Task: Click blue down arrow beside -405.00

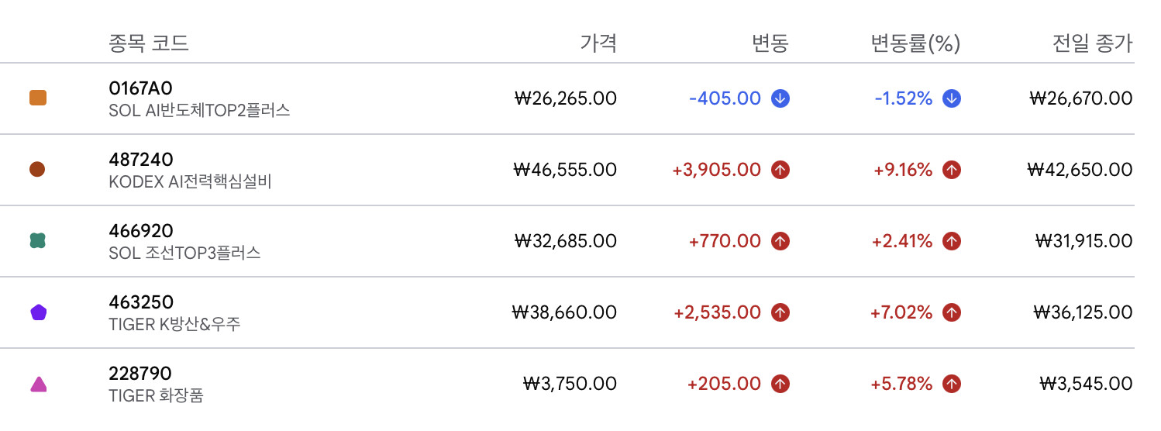Action: [780, 98]
